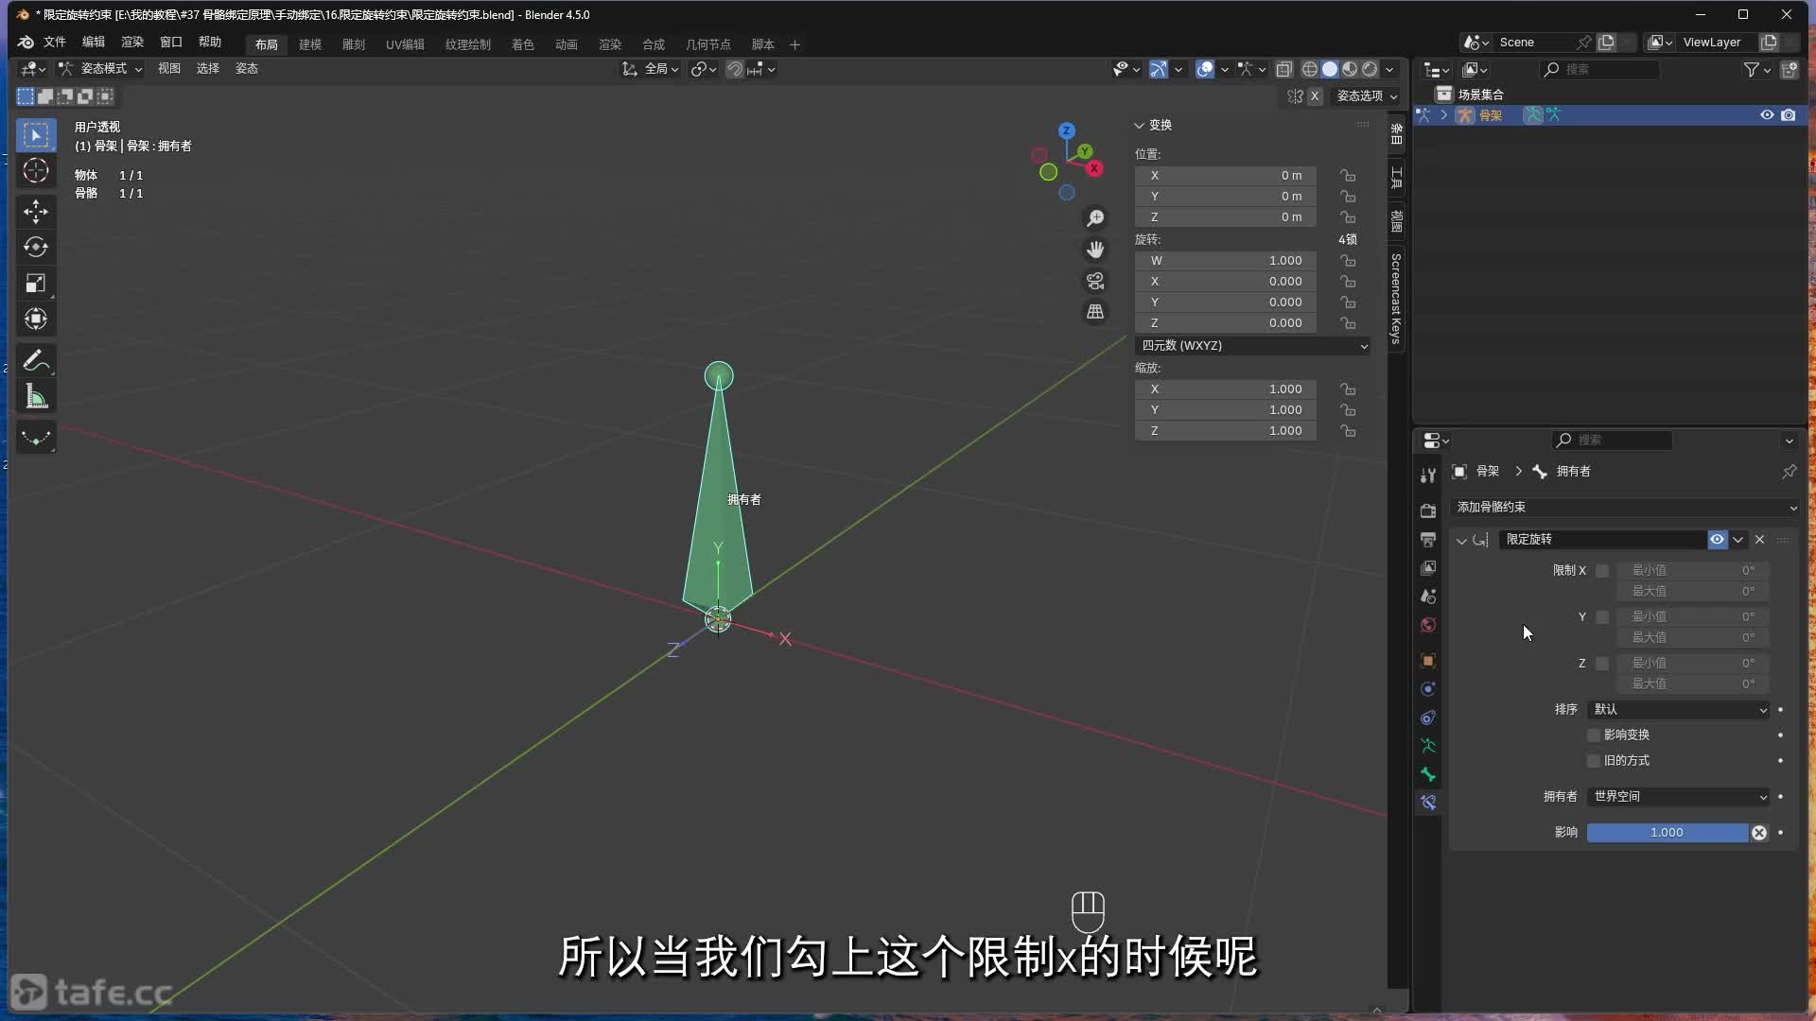This screenshot has height=1021, width=1816.
Task: Open Physics properties tab
Action: [x=1428, y=689]
